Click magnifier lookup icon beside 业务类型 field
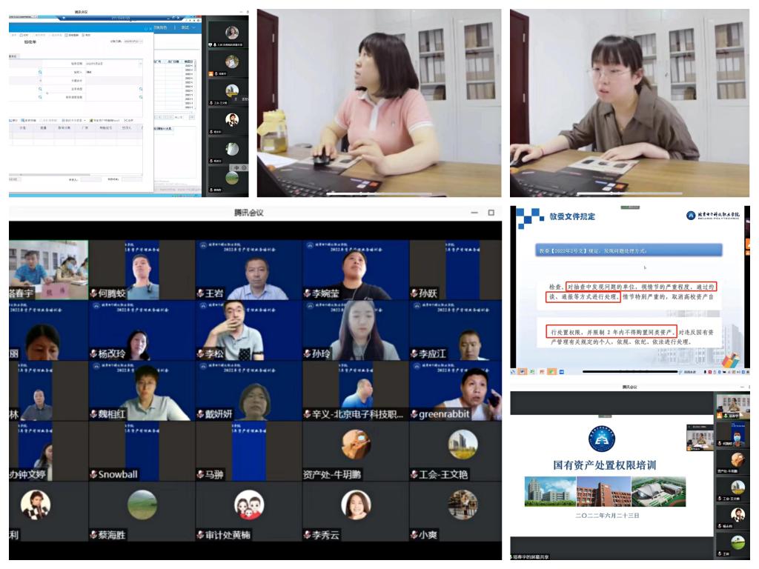 (x=141, y=89)
